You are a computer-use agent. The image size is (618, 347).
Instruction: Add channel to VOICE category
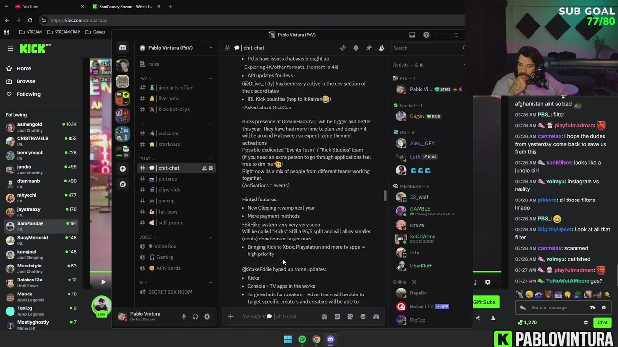point(211,237)
